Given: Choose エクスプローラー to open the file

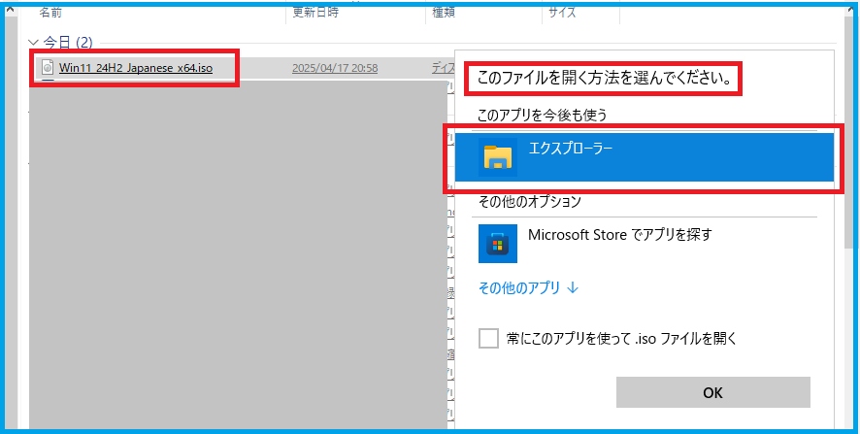Looking at the screenshot, I should (645, 157).
